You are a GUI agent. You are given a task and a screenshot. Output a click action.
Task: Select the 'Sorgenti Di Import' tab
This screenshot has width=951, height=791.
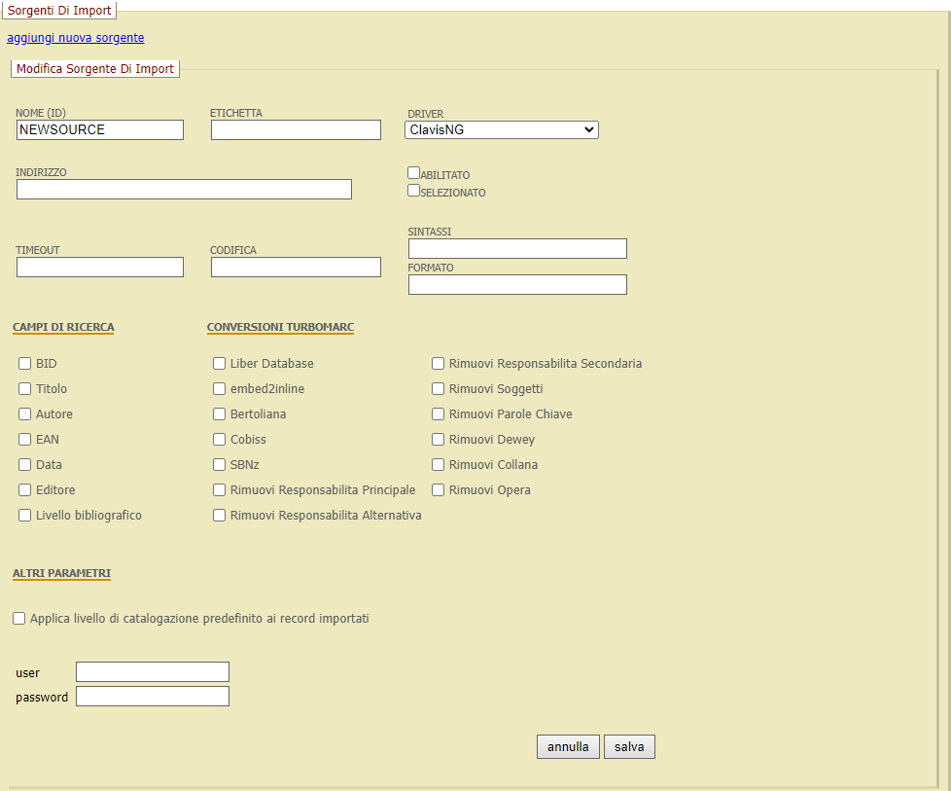[x=58, y=11]
